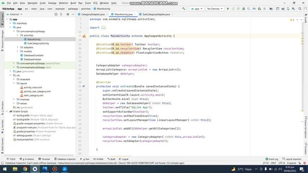
Task: Open the SDK Manager toolbar icon
Action: click(x=293, y=9)
